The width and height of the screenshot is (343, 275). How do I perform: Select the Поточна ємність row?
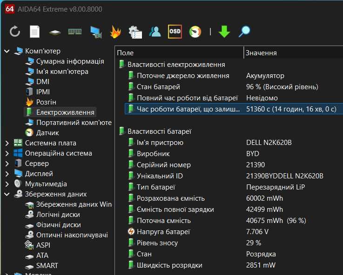point(234,221)
